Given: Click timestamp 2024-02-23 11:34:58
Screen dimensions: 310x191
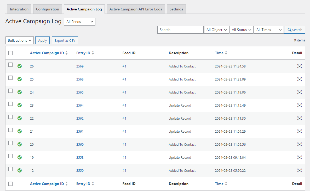Looking at the screenshot, I should click(x=230, y=66).
